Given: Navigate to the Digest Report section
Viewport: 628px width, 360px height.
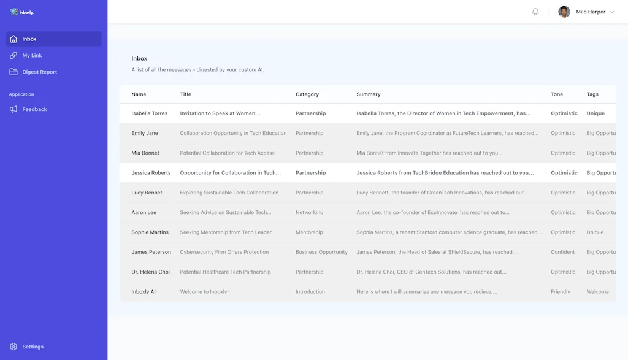Looking at the screenshot, I should [x=39, y=72].
